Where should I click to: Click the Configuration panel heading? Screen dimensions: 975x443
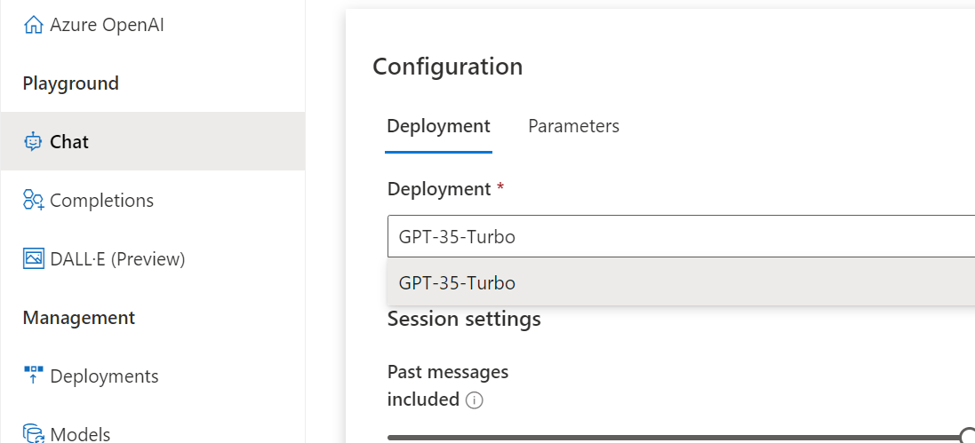(447, 67)
